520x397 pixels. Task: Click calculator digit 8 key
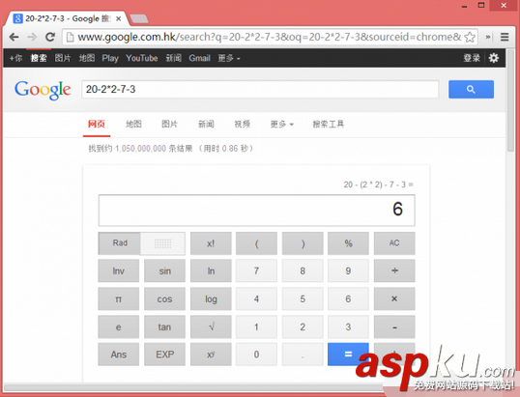(x=303, y=270)
